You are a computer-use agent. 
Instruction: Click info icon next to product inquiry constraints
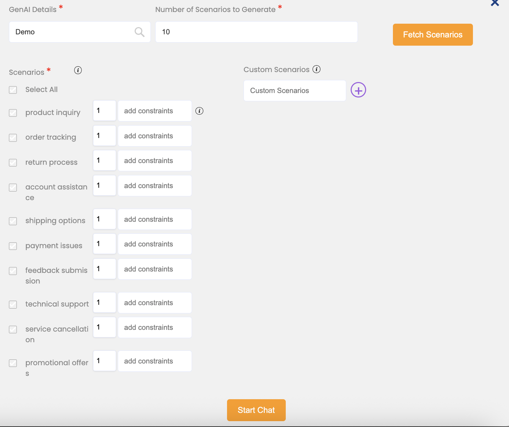[x=199, y=111]
